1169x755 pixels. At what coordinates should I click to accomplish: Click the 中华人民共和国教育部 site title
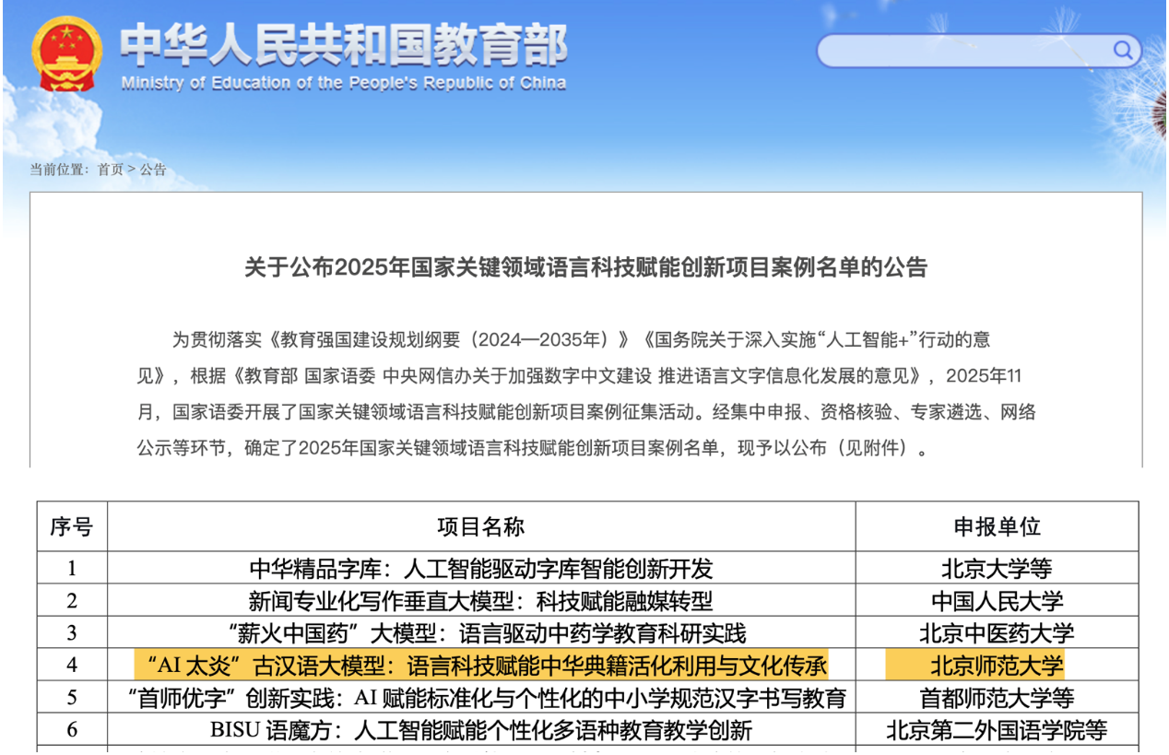point(343,45)
